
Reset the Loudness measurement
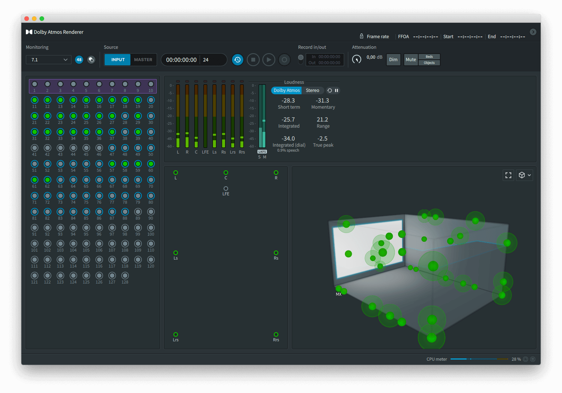(329, 90)
